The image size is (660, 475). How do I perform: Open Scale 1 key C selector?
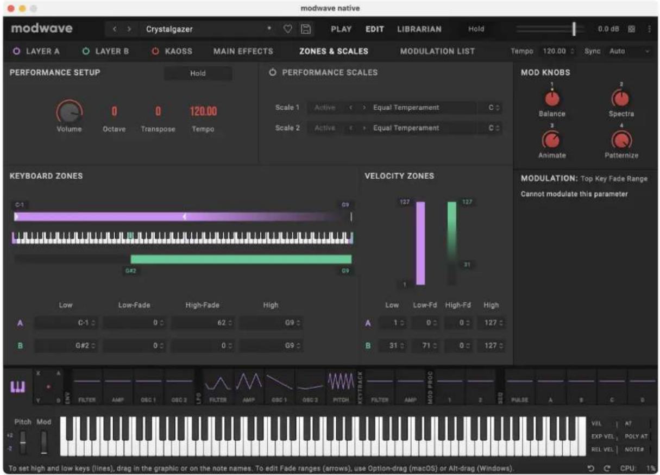(493, 108)
